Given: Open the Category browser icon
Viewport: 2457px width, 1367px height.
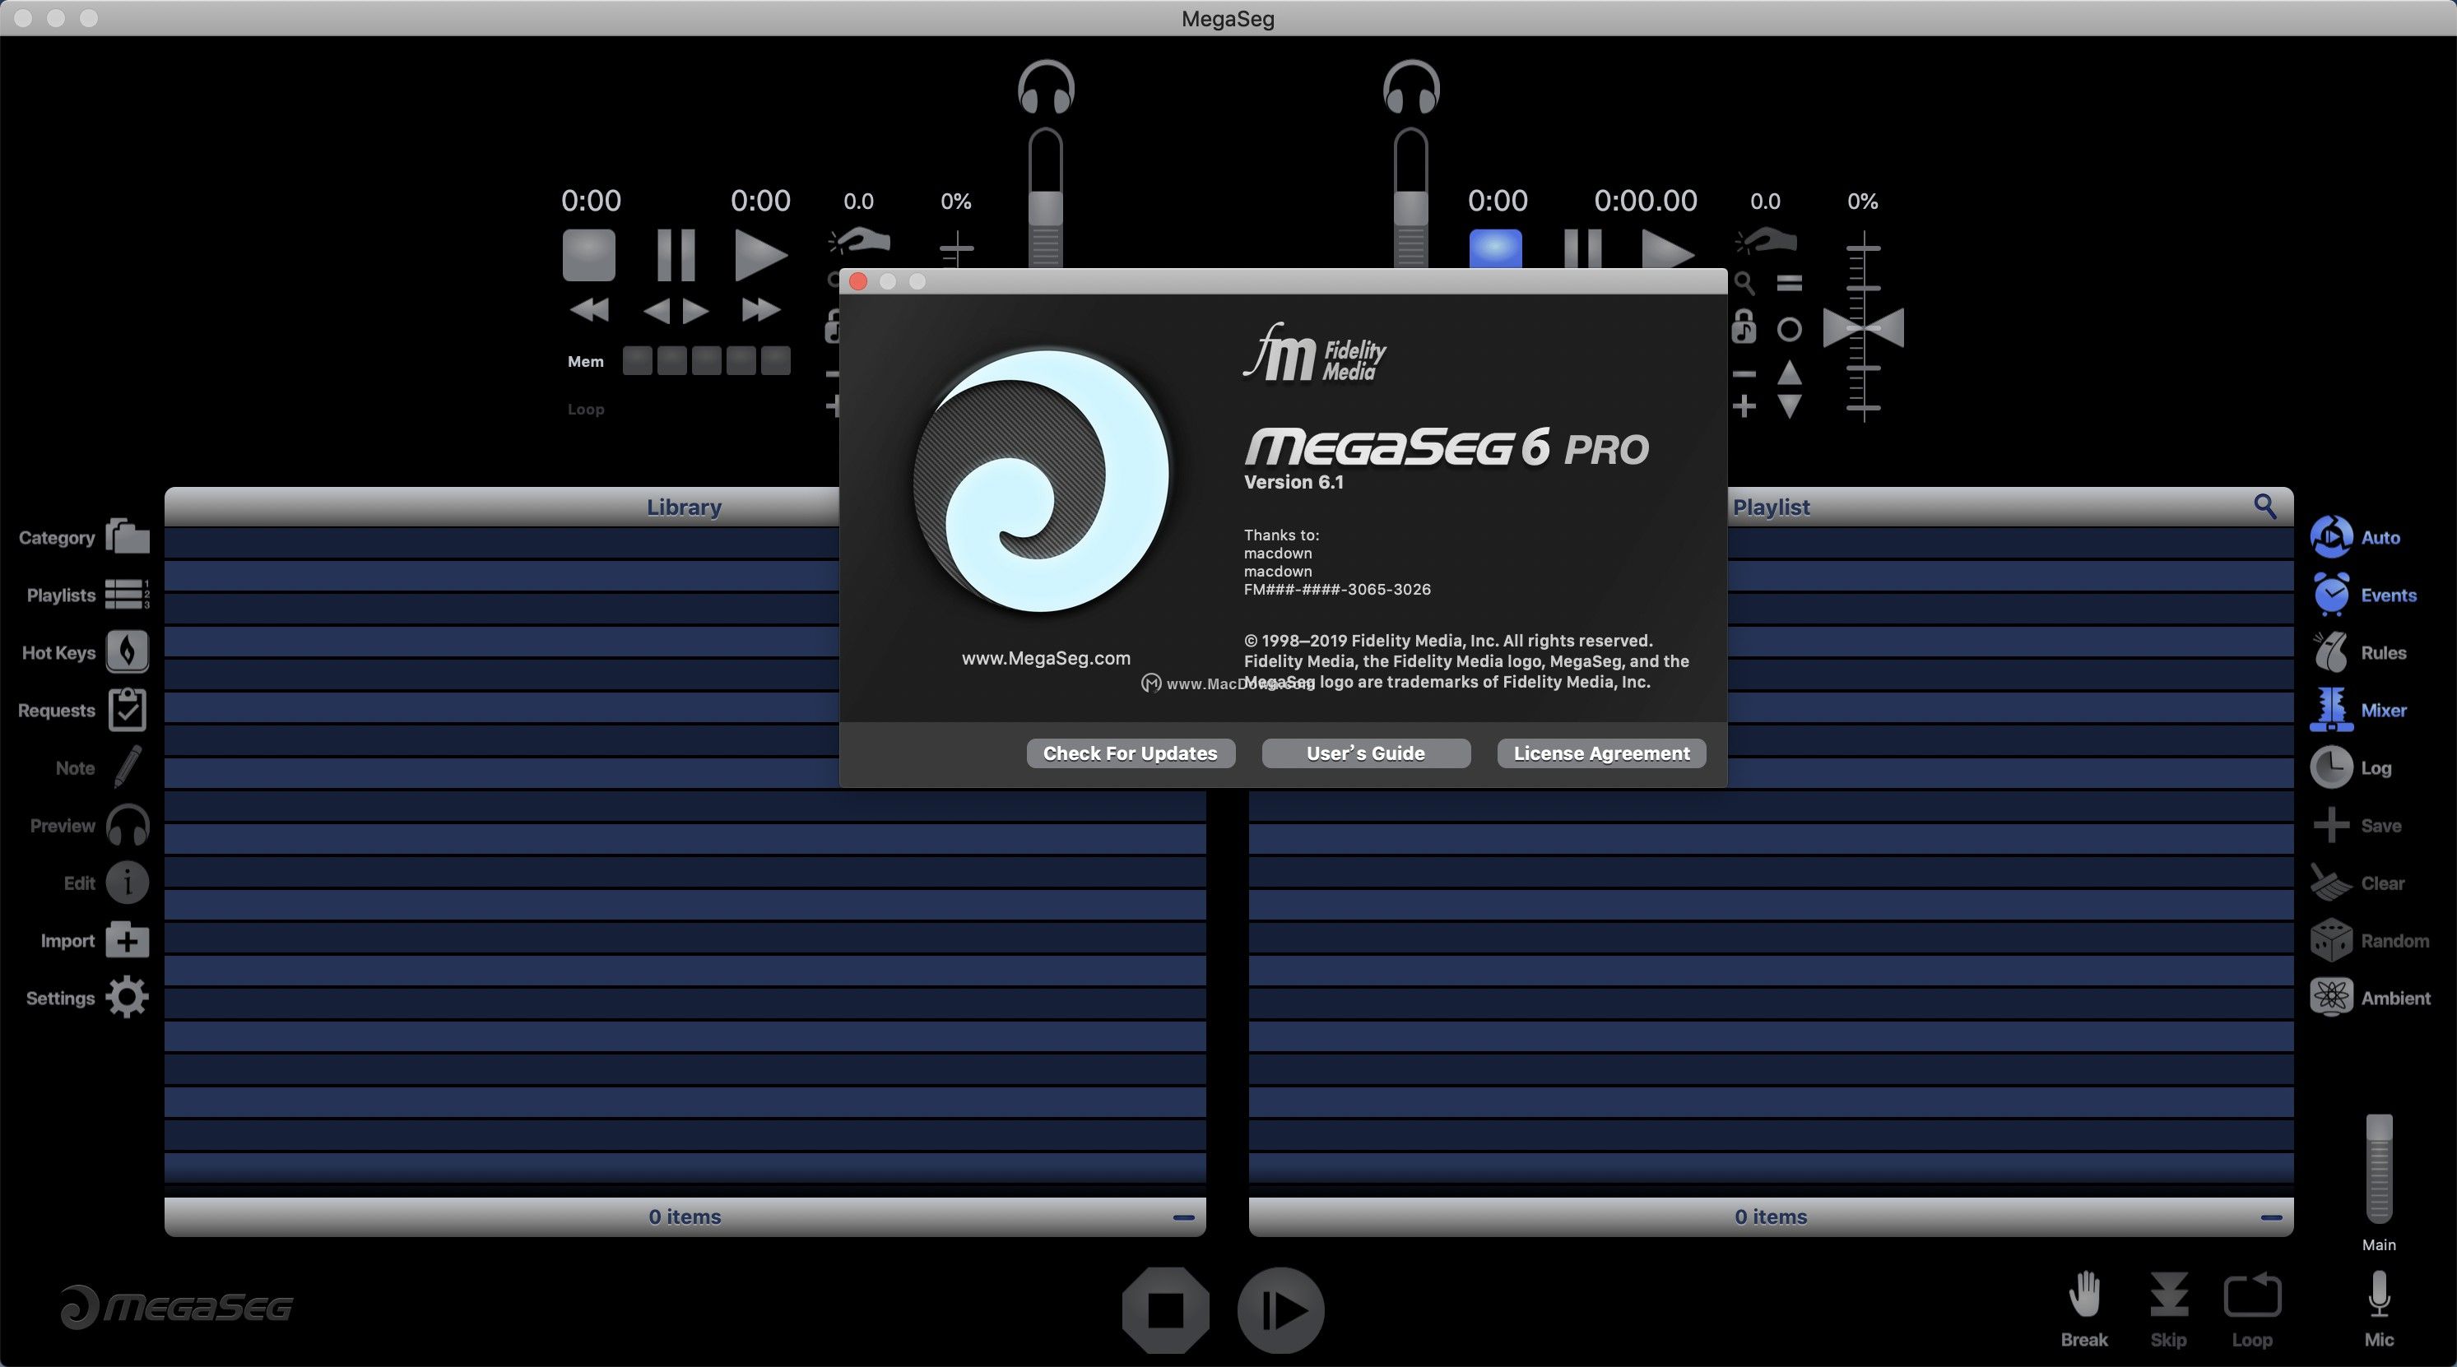Looking at the screenshot, I should 127,537.
